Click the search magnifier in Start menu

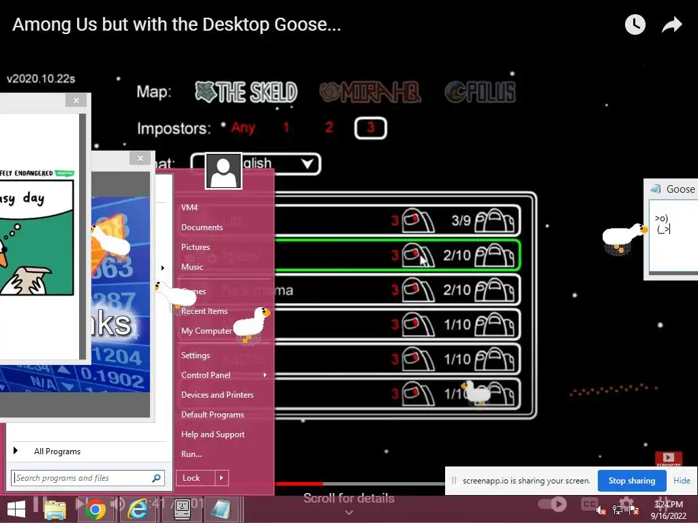[x=156, y=478]
